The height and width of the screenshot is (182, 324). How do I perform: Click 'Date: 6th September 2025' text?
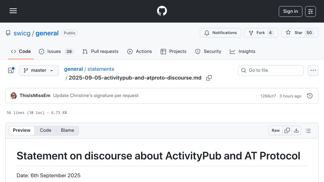point(49,175)
